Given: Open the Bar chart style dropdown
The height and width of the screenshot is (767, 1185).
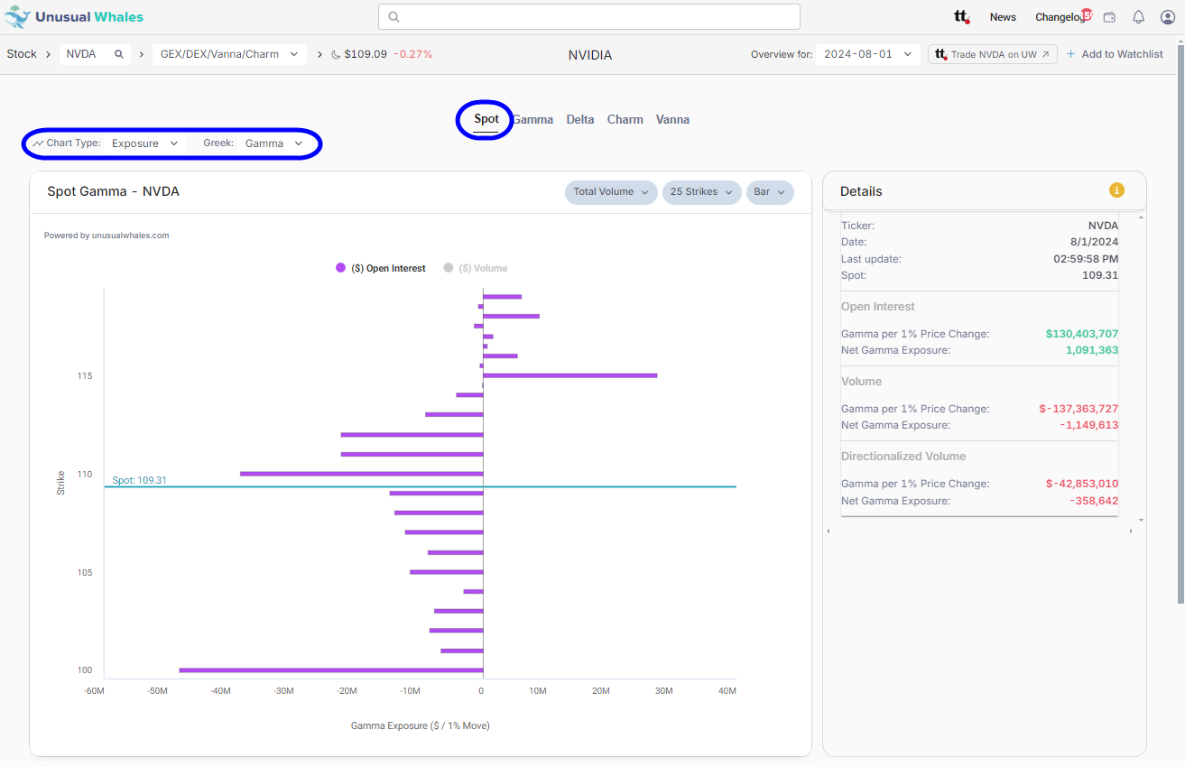Looking at the screenshot, I should pos(770,192).
